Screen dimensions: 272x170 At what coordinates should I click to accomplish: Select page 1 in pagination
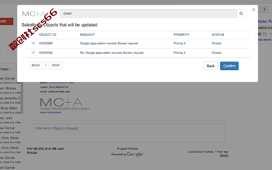click(46, 65)
